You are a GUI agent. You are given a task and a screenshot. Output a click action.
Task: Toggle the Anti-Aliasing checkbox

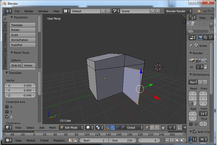pos(195,131)
